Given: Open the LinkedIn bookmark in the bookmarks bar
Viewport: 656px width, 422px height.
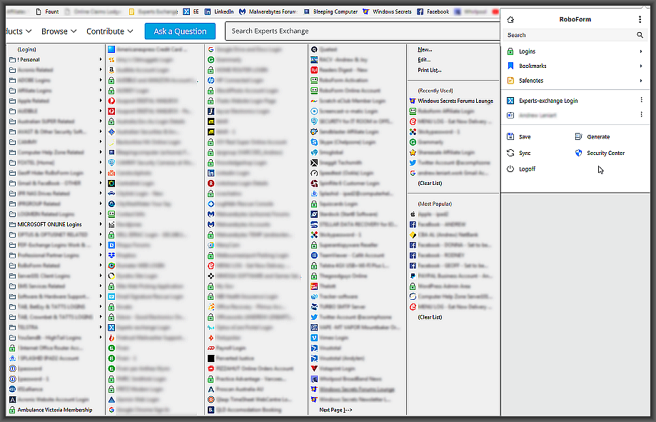Looking at the screenshot, I should point(219,11).
